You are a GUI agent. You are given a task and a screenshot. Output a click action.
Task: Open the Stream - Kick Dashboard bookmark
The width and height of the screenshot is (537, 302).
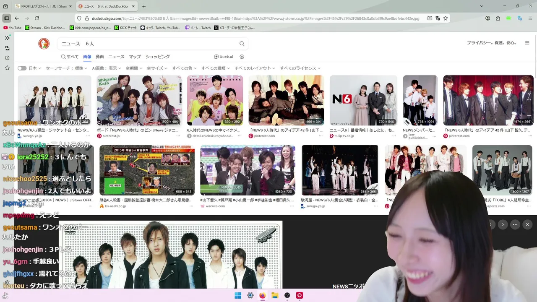tap(45, 28)
